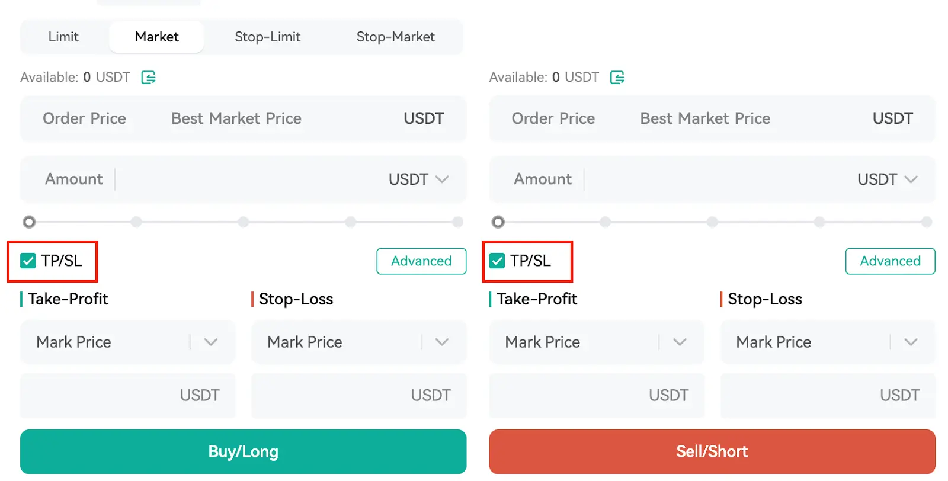
Task: Click the transfer icon beside right Available balance
Action: click(617, 78)
